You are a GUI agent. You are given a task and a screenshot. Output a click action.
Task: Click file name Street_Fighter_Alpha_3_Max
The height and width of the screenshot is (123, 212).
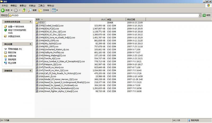coord(58,91)
